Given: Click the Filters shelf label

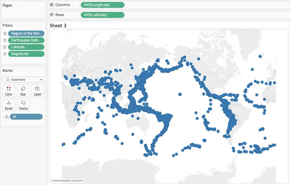Looking at the screenshot, I should click(8, 25).
